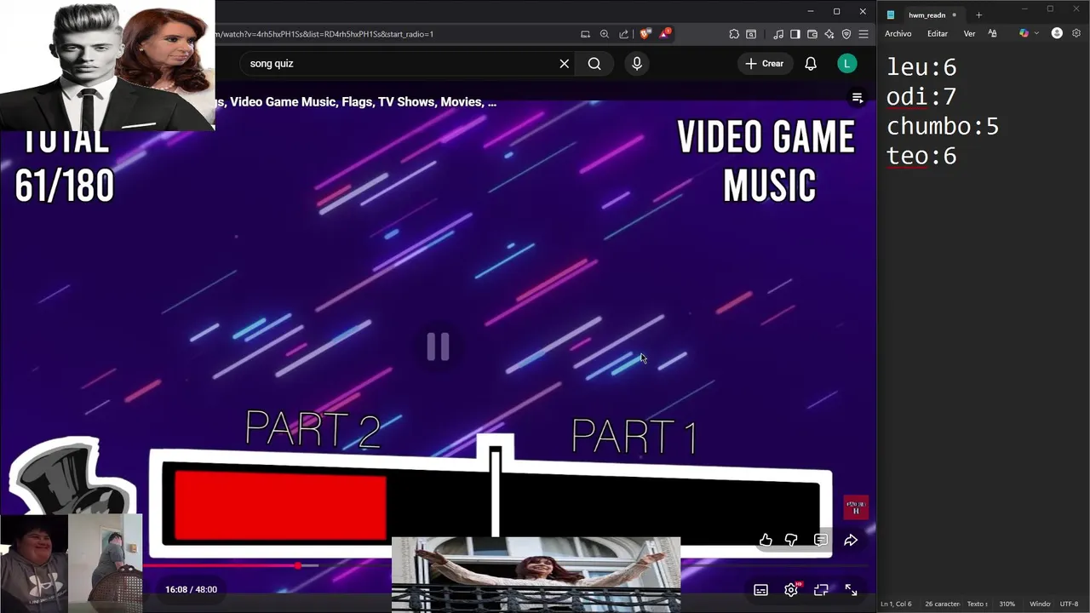Click the line 'teo:6' in Notepad
The height and width of the screenshot is (613, 1090).
(x=921, y=156)
